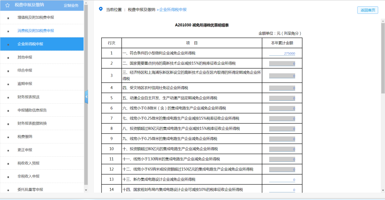
Task: Click the main page scrollbar down arrow
Action: coord(383,190)
